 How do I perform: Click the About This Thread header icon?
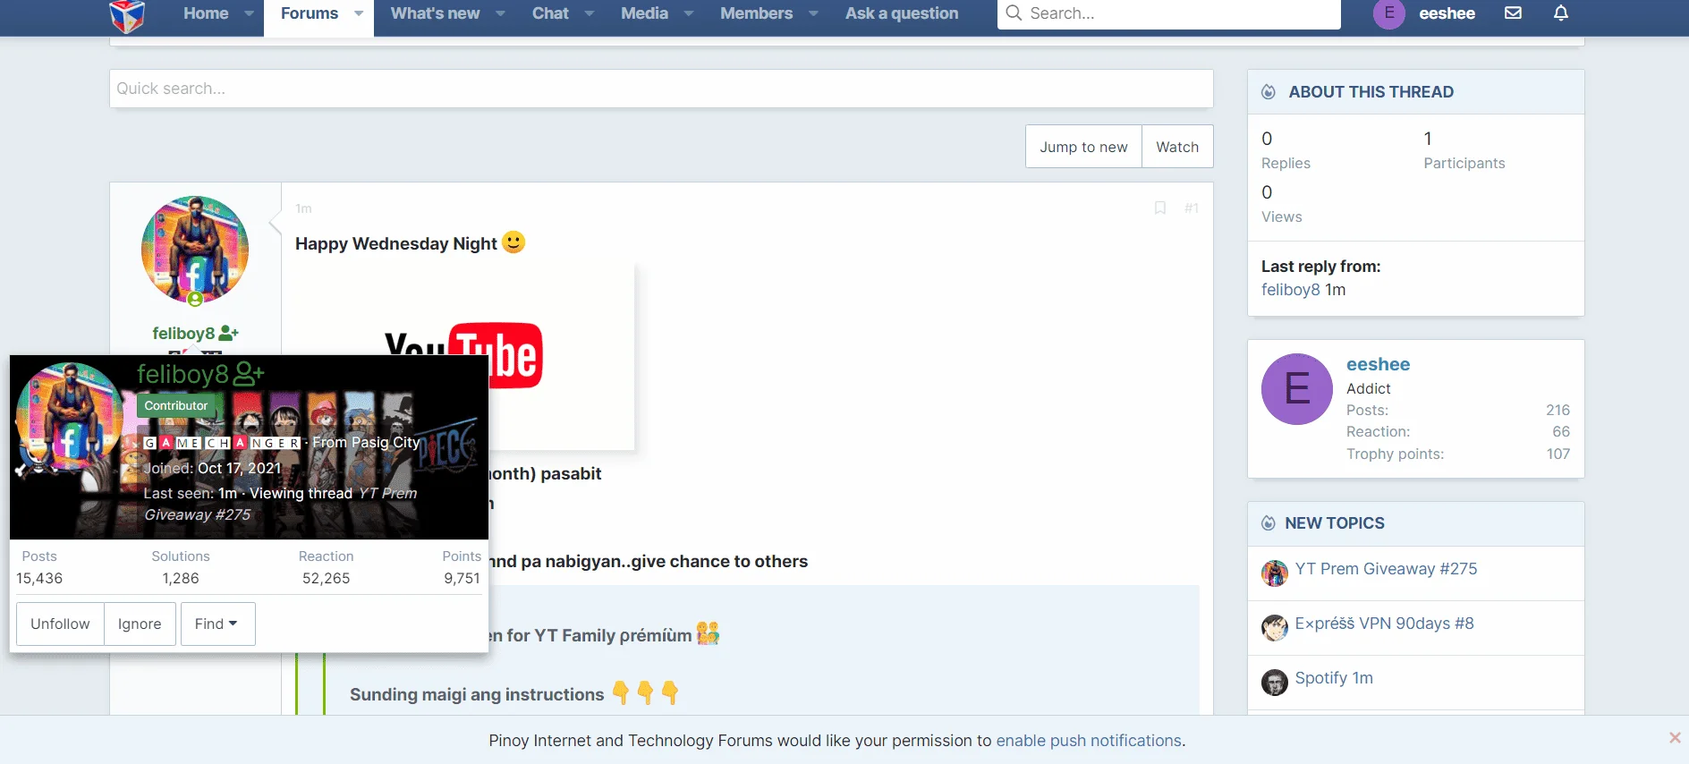(x=1269, y=92)
